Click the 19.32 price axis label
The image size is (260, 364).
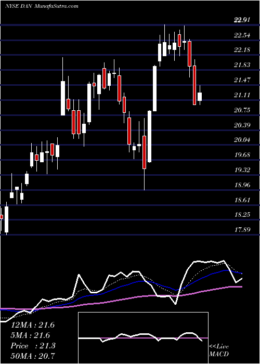(242, 170)
